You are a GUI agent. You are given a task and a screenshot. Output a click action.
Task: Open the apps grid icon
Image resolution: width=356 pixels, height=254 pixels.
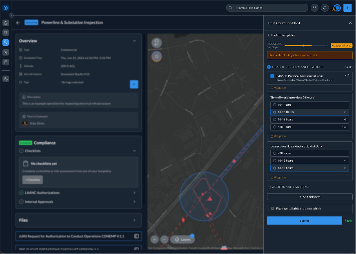pyautogui.click(x=314, y=8)
